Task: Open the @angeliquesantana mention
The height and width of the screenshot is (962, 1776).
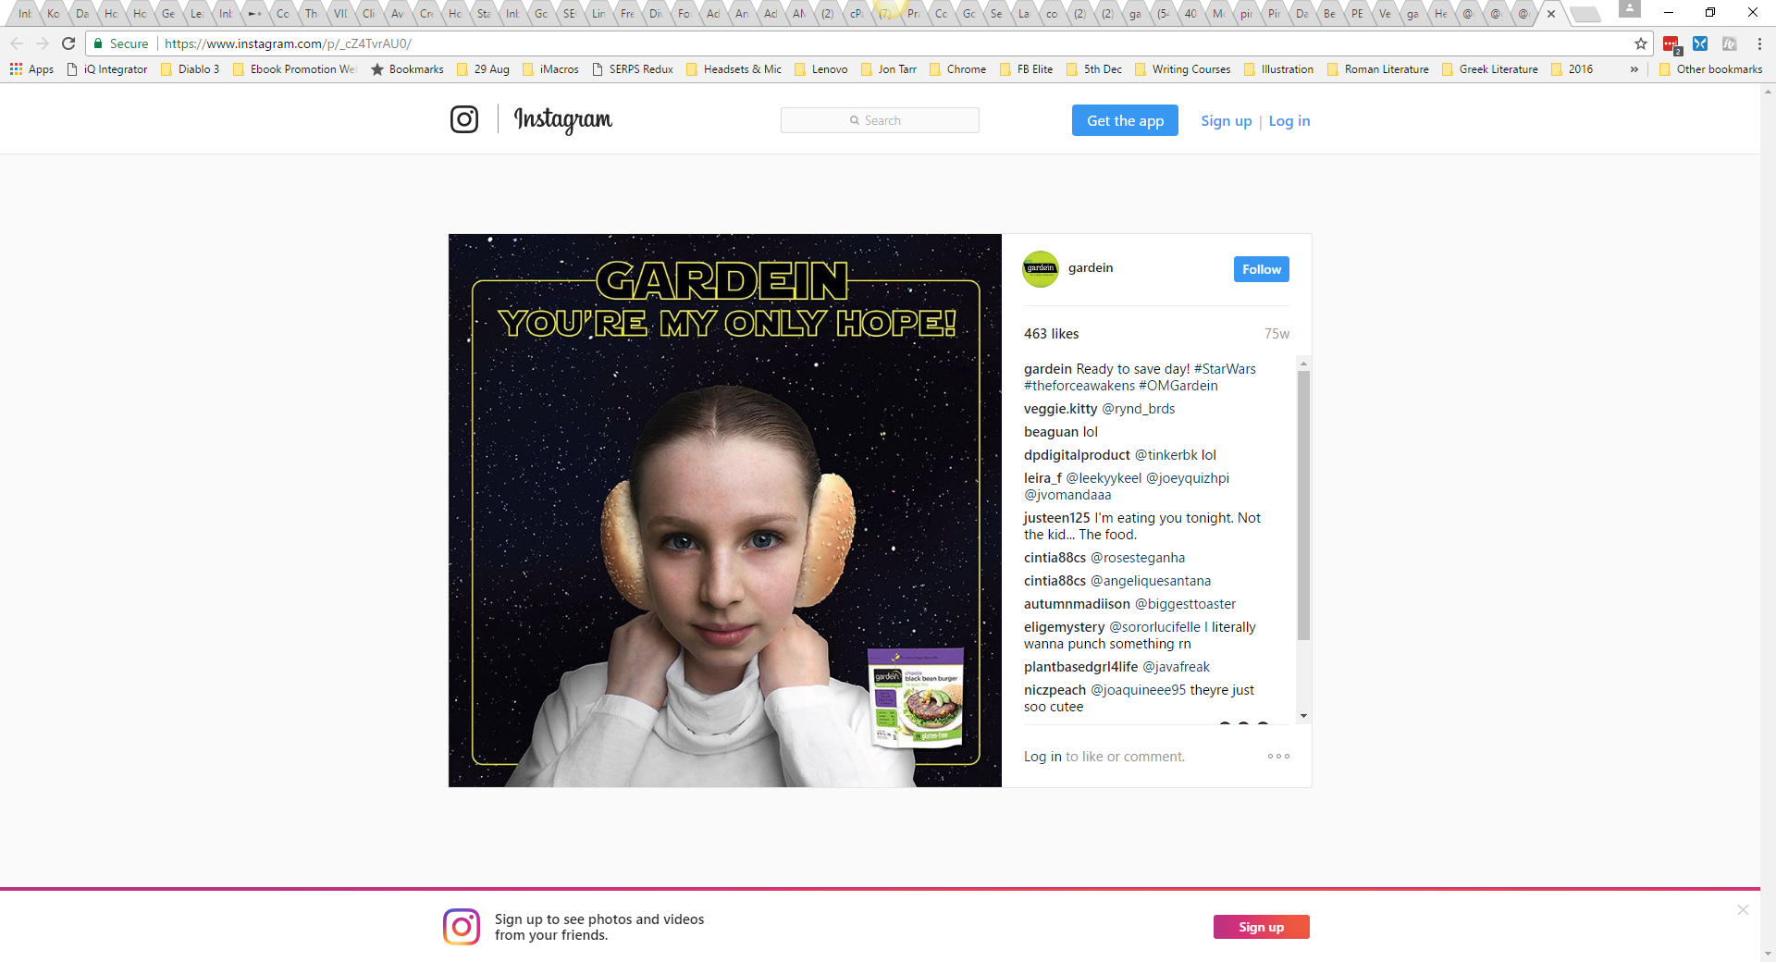Action: (x=1151, y=581)
